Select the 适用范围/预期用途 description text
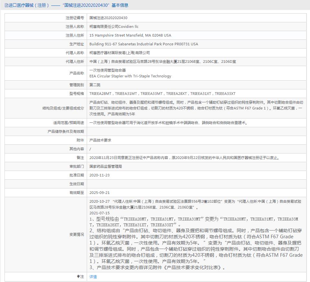310x282 pixels. (x=169, y=123)
